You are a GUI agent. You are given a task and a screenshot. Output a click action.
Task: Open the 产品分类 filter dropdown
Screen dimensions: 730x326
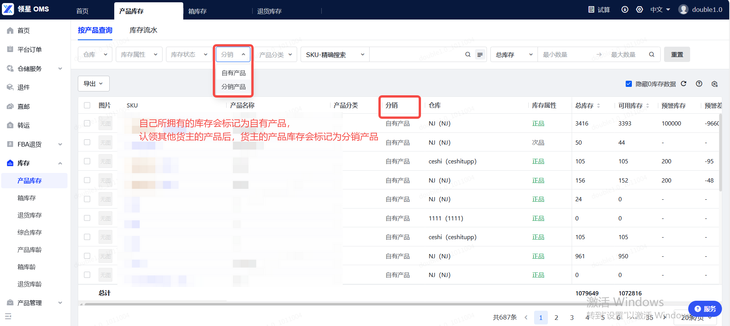coord(276,55)
